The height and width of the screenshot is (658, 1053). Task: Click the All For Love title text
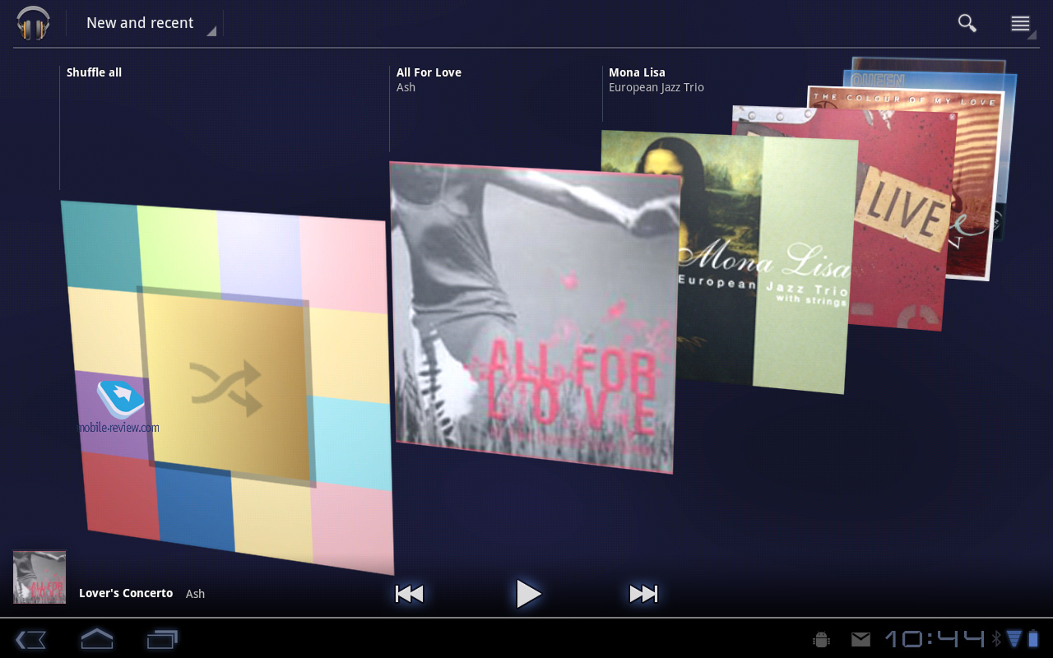[429, 72]
